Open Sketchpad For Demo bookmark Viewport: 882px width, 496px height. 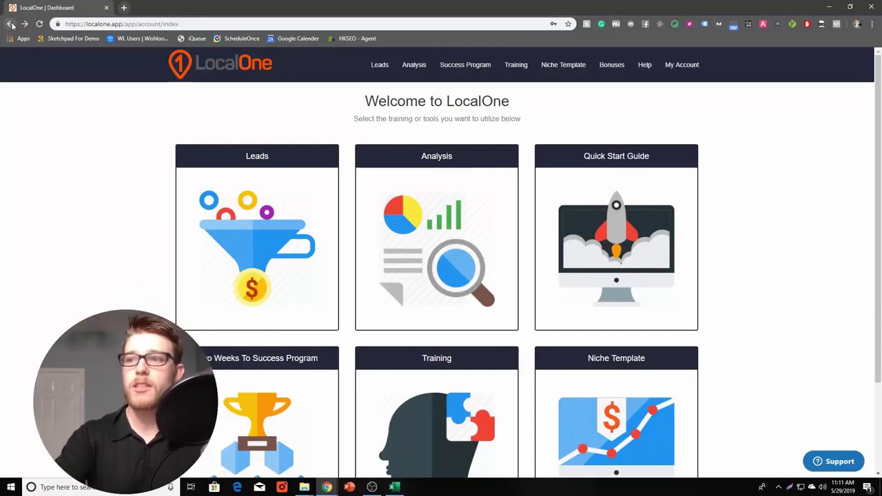(68, 39)
